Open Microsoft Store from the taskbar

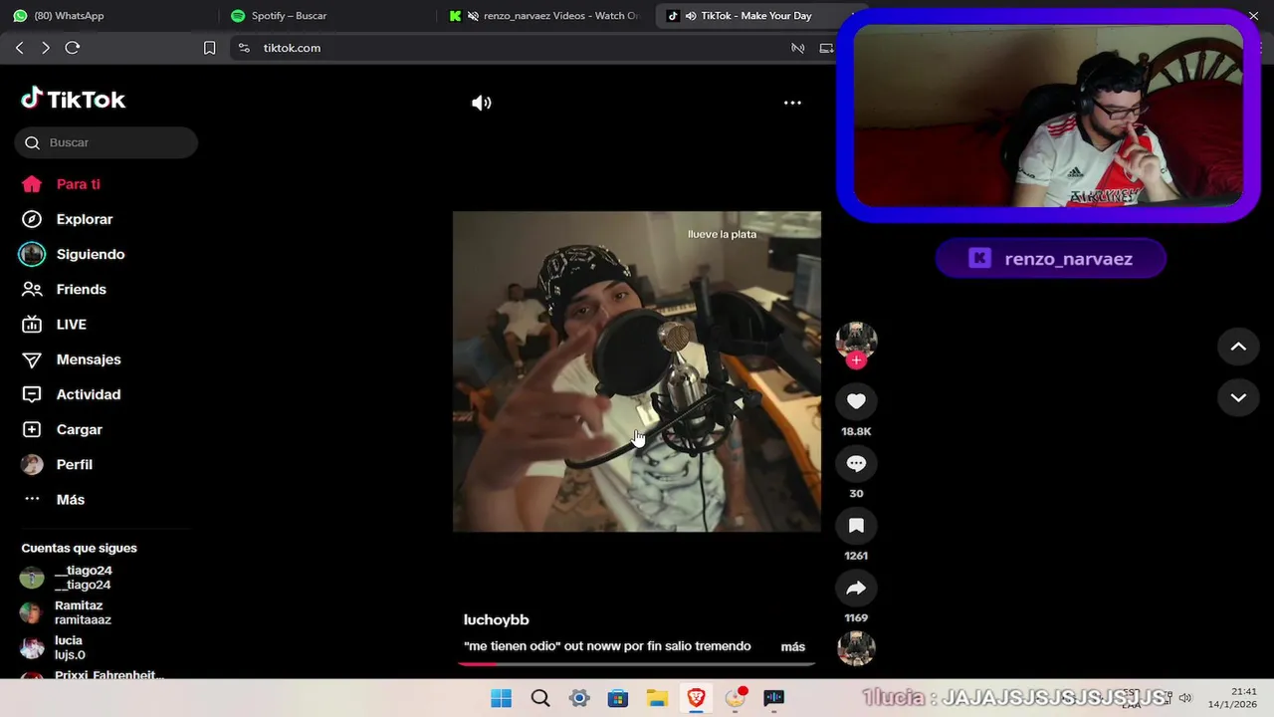pos(618,698)
